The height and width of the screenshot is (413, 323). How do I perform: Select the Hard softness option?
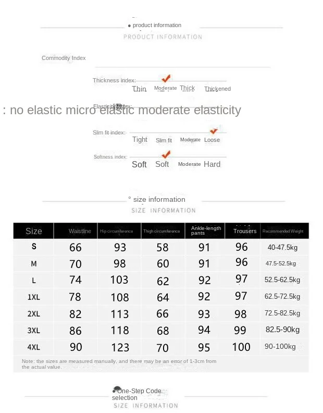(x=212, y=164)
